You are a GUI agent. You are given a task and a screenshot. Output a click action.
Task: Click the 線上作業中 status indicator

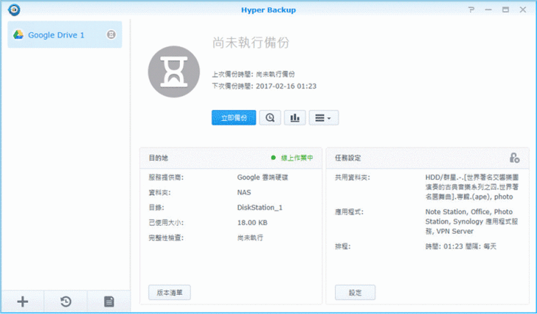tap(292, 158)
